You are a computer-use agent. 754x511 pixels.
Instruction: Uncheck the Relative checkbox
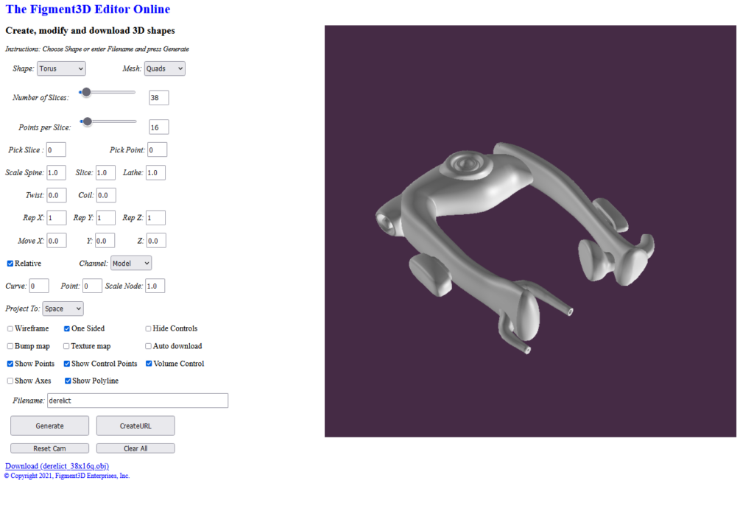click(10, 263)
